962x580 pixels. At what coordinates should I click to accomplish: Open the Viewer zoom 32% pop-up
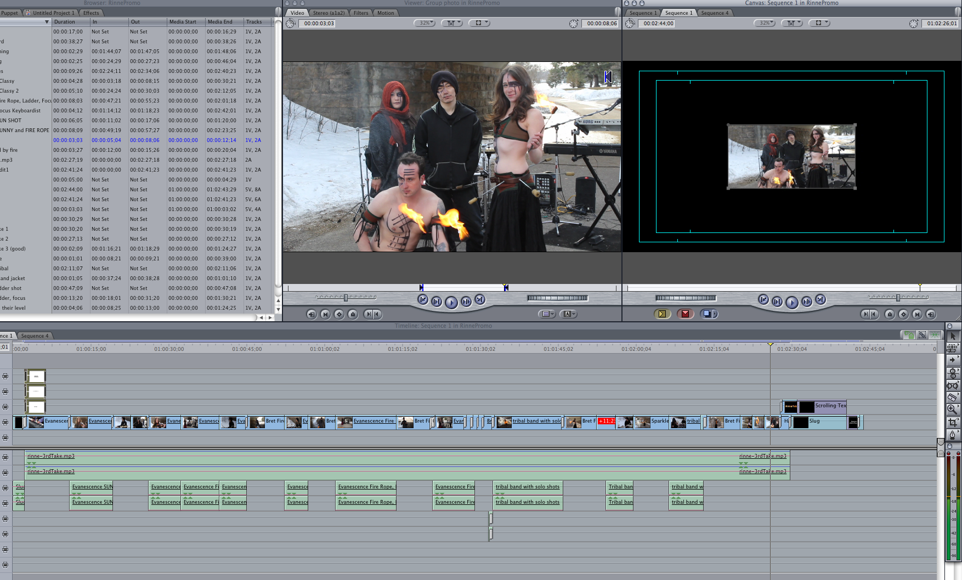pyautogui.click(x=424, y=23)
